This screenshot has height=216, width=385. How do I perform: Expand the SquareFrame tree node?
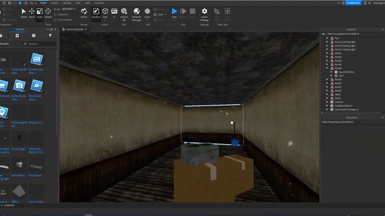coord(331,72)
